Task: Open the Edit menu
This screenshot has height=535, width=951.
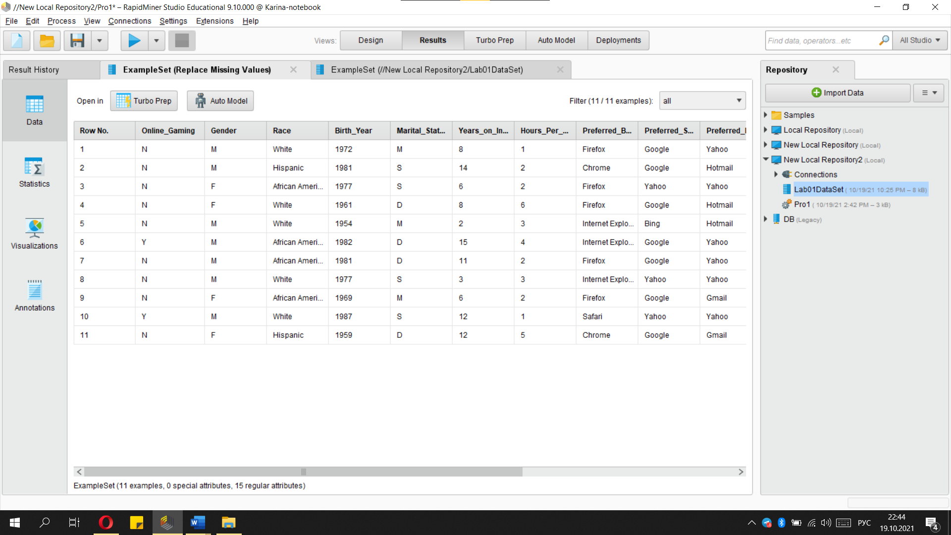Action: coord(32,21)
